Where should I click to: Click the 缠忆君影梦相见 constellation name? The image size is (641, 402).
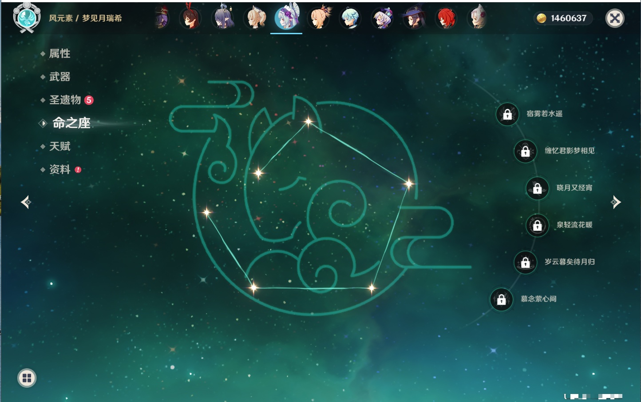(570, 151)
